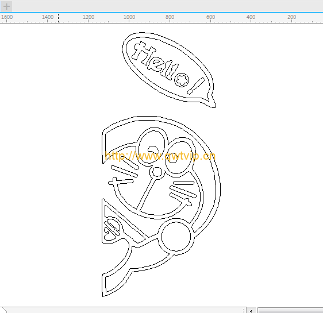Click the horizontal scrollbar's left arrow
The width and height of the screenshot is (323, 313).
pyautogui.click(x=251, y=311)
